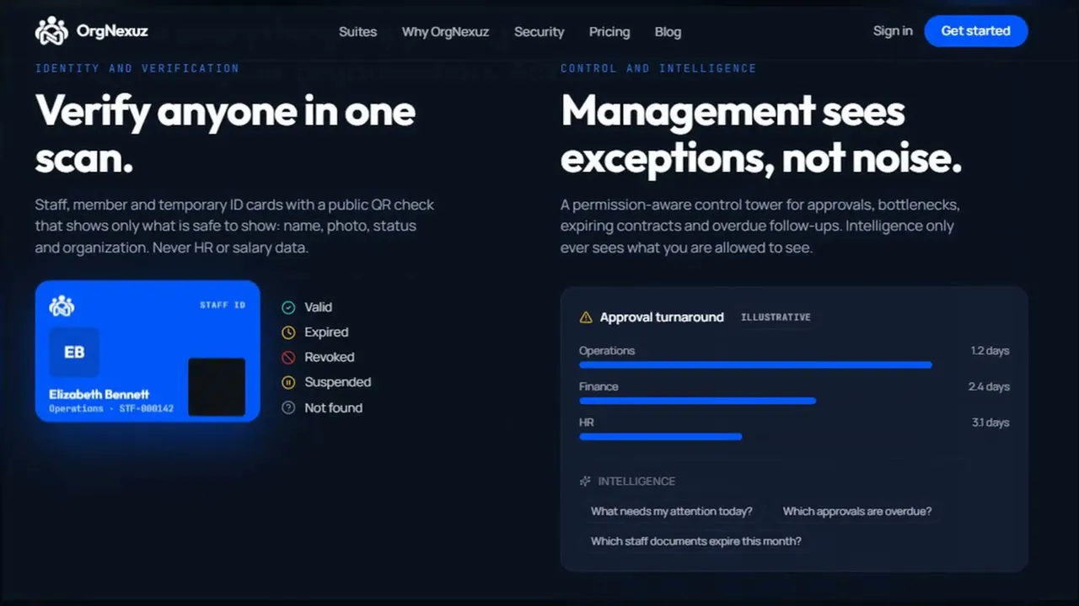Viewport: 1079px width, 606px height.
Task: Click the green Valid checkmark icon
Action: click(288, 307)
